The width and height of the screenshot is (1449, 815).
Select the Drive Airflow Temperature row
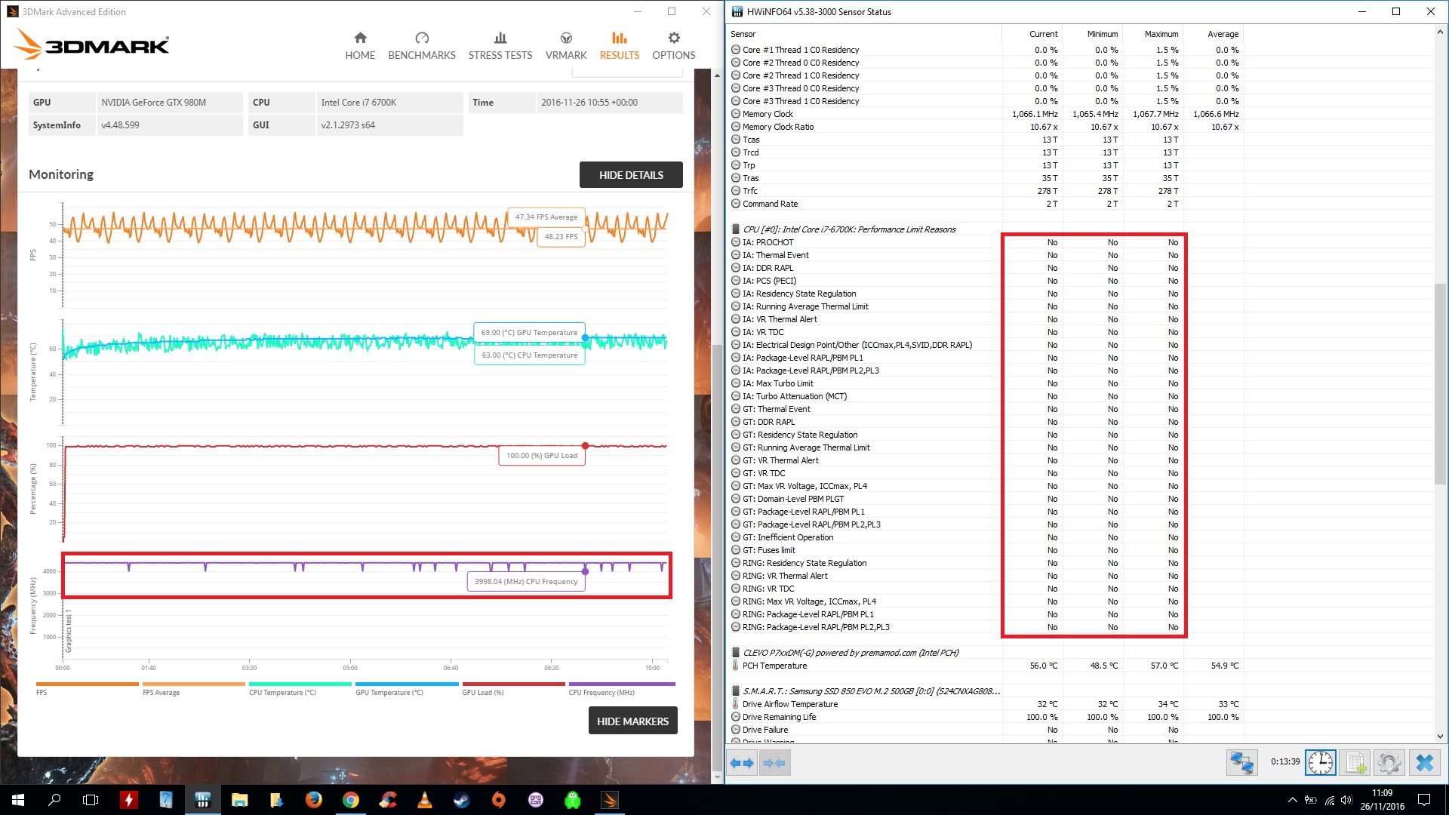[x=985, y=704]
